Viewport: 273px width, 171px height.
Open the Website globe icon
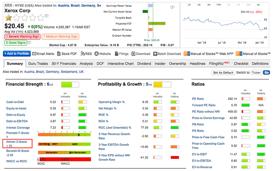click(x=97, y=54)
